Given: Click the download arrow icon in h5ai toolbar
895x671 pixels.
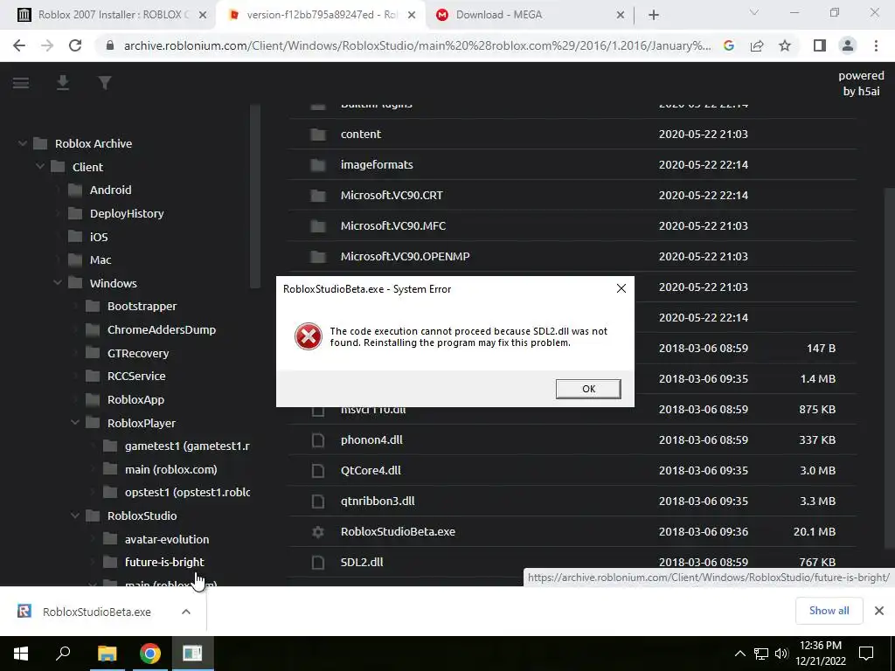Looking at the screenshot, I should tap(63, 83).
